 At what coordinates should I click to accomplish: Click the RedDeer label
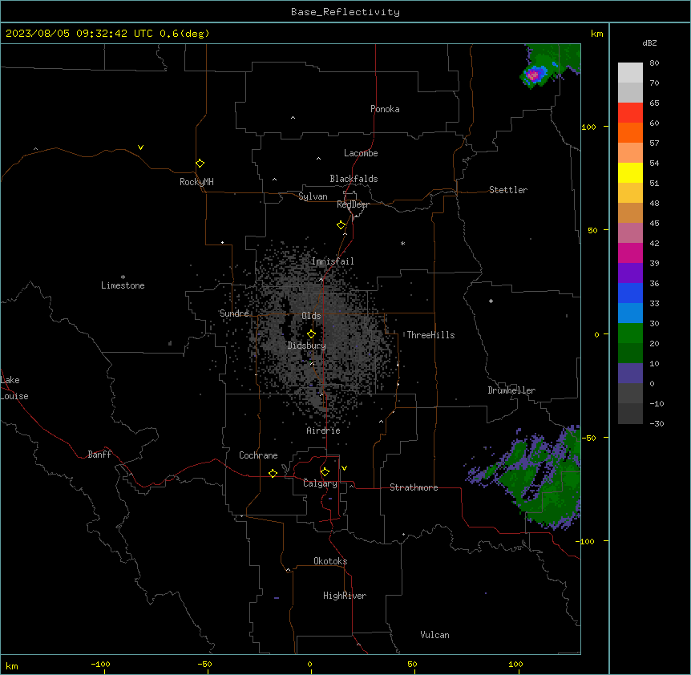(x=353, y=204)
